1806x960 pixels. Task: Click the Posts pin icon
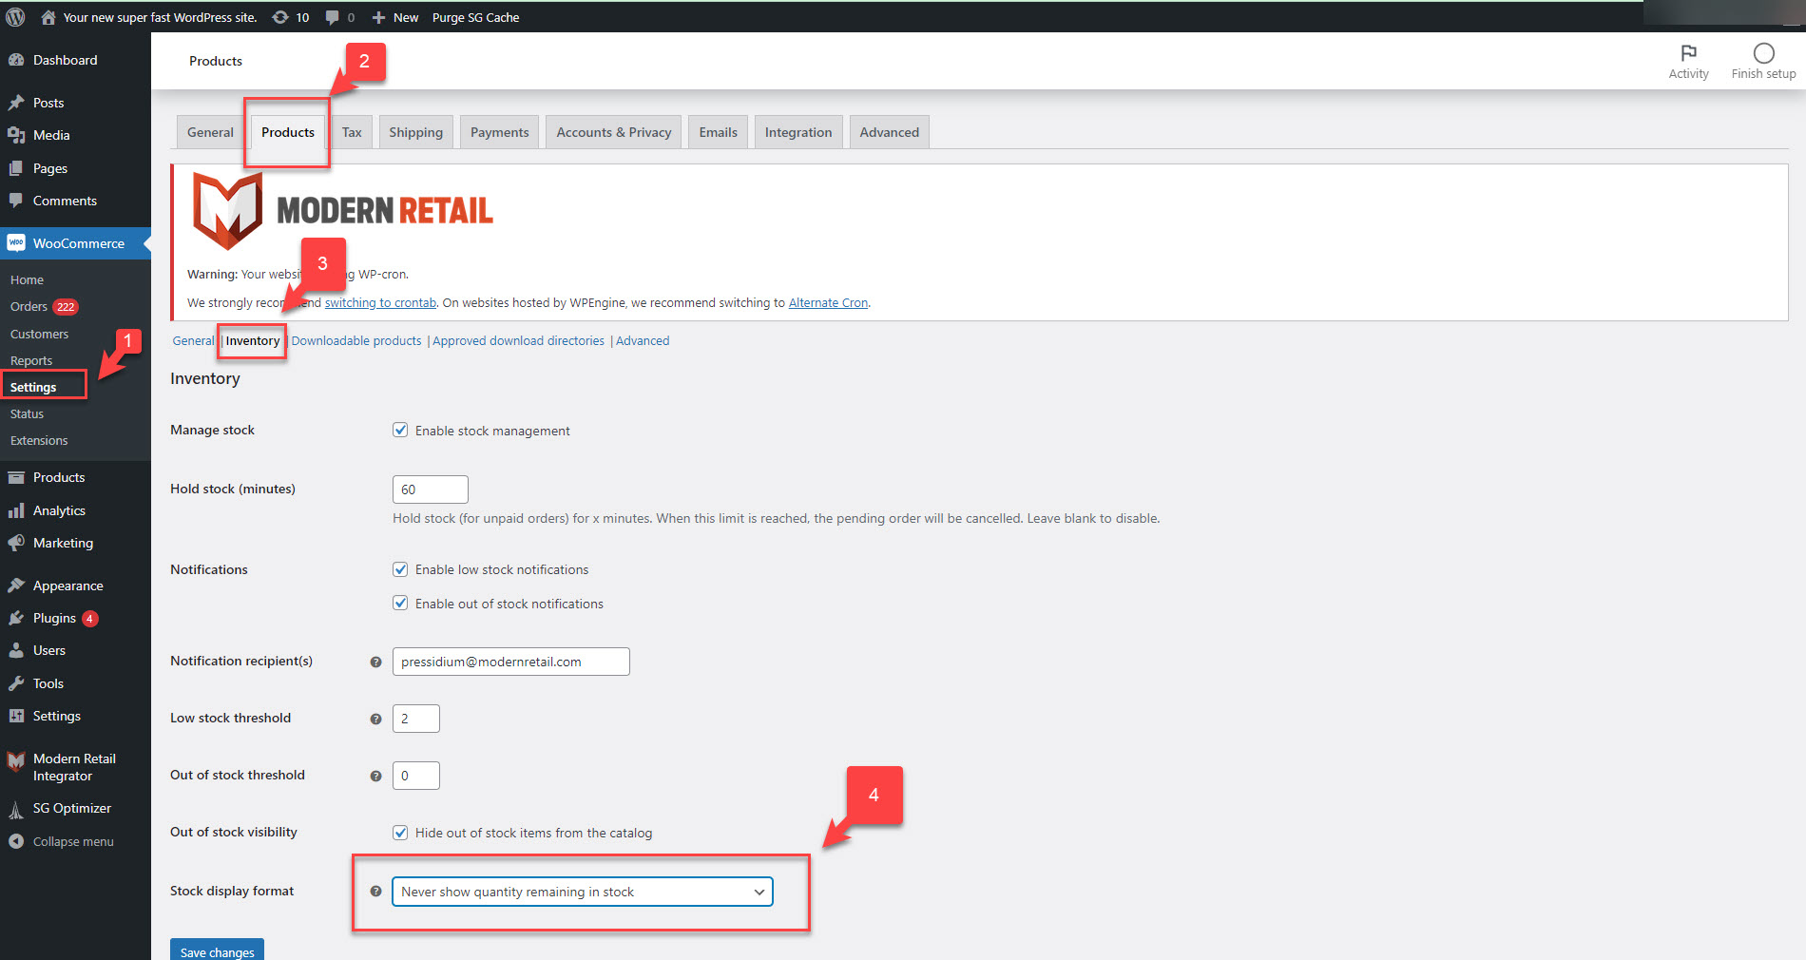click(x=16, y=103)
